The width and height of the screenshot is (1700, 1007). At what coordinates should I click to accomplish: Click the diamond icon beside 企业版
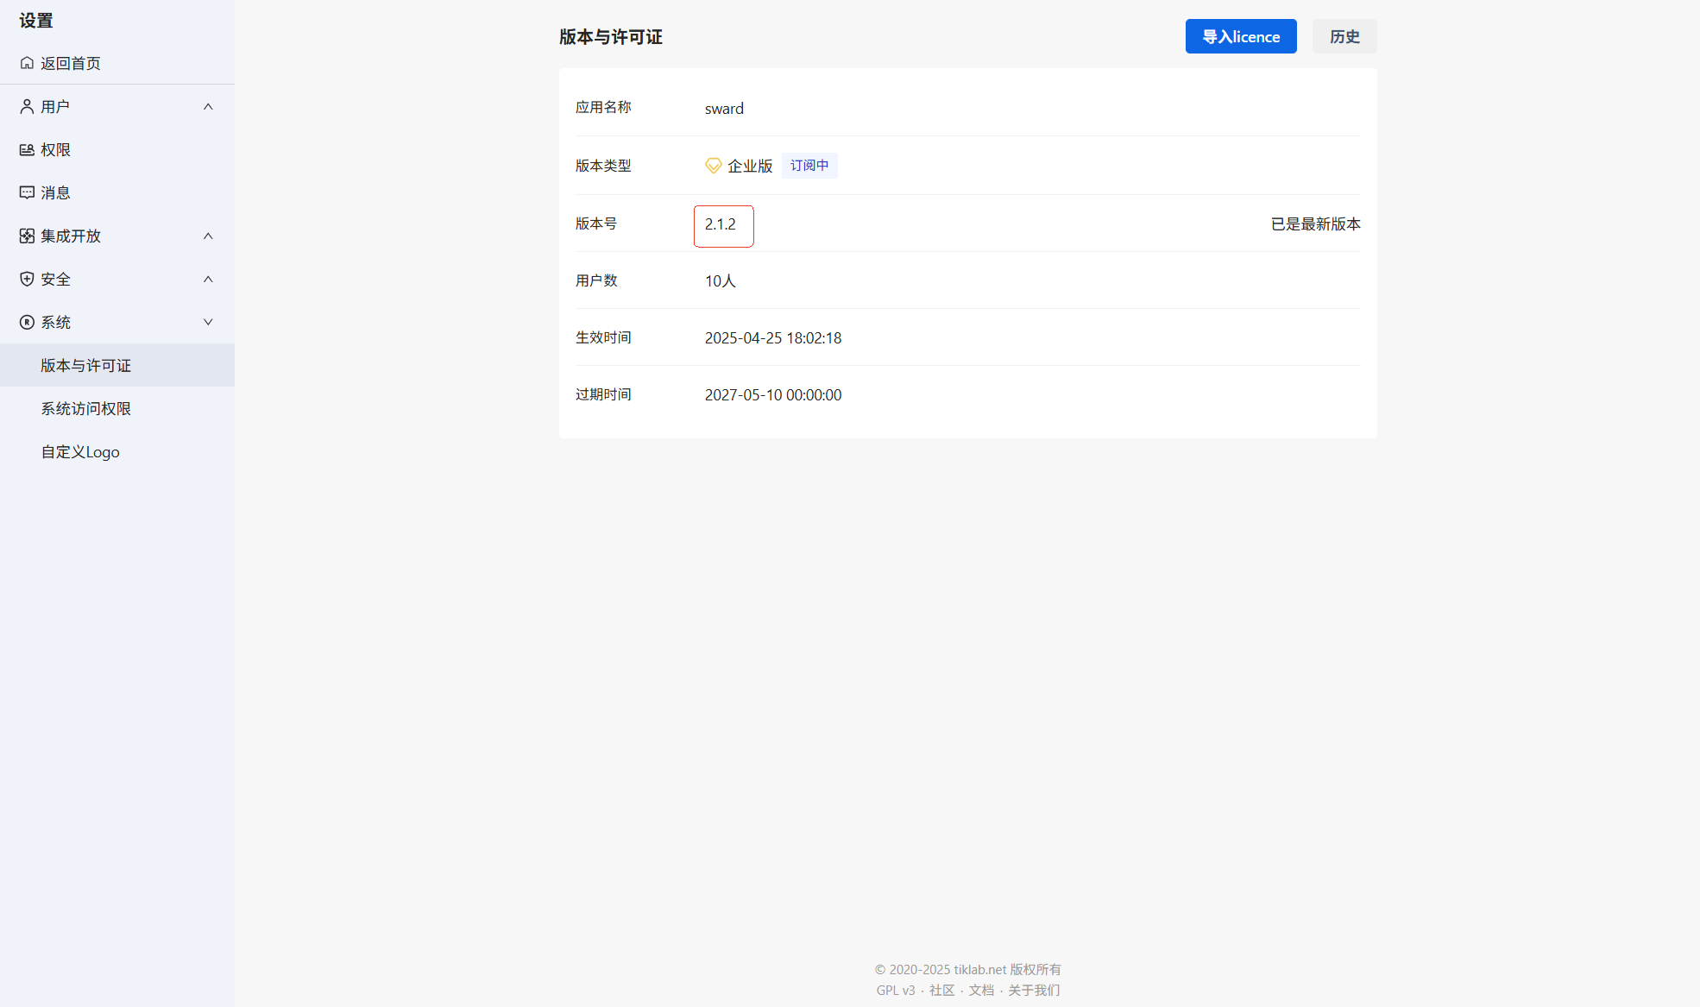click(713, 166)
